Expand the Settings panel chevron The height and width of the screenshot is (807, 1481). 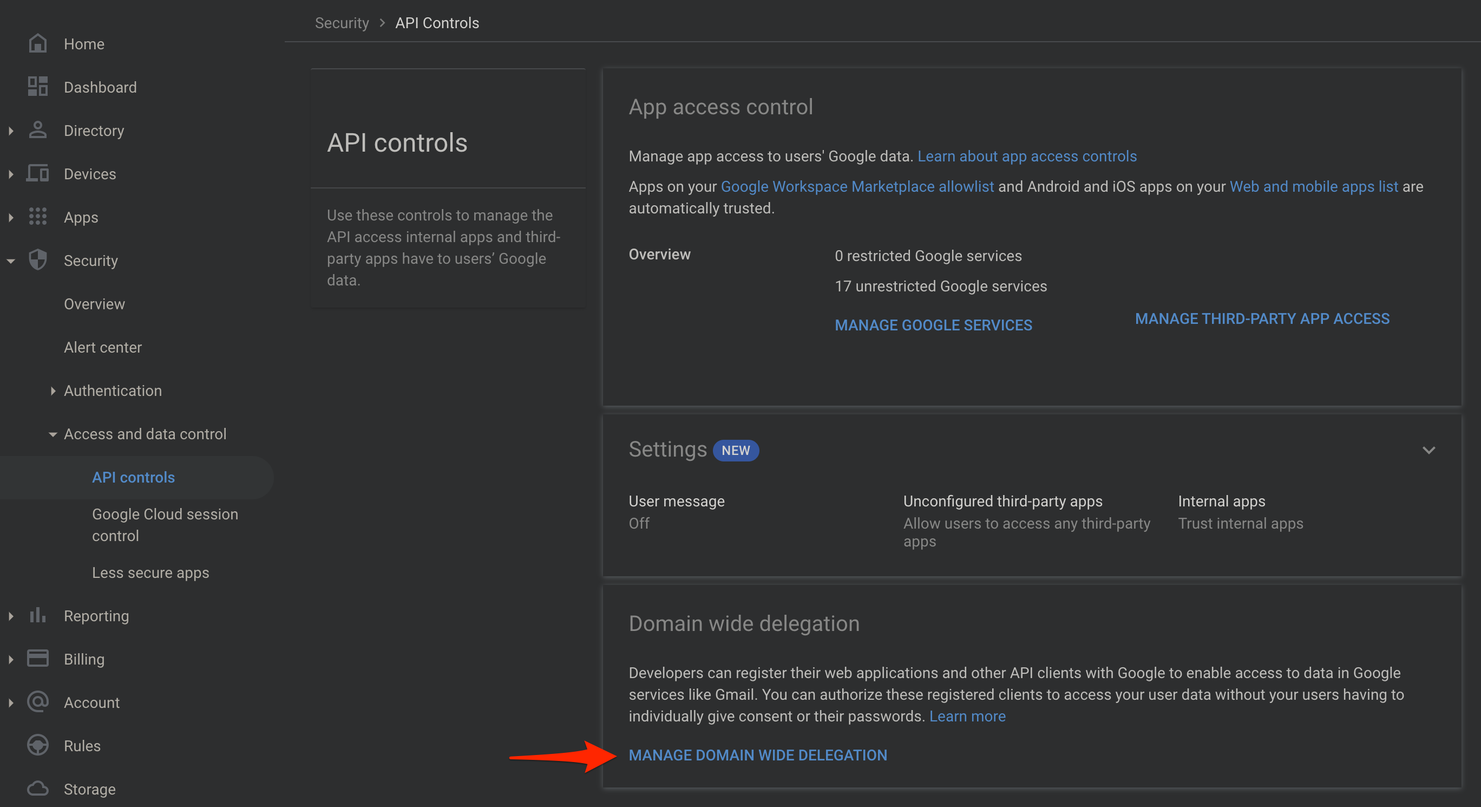click(1428, 450)
